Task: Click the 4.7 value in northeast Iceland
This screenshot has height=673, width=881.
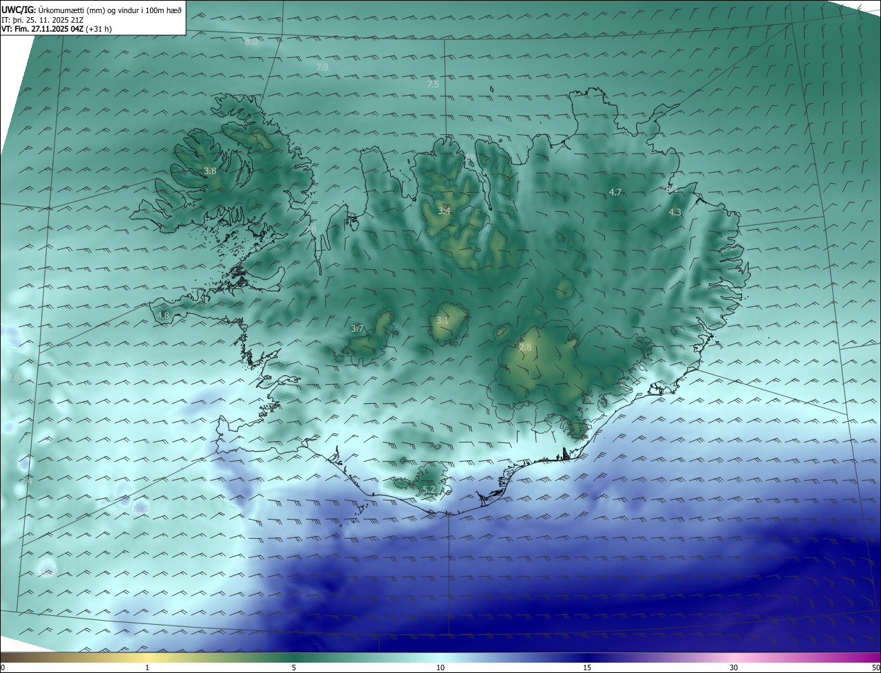Action: [x=615, y=192]
